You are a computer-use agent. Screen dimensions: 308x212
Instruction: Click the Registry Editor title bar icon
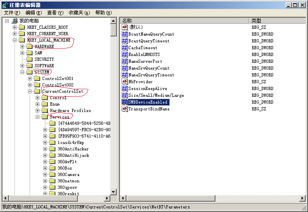pos(5,5)
